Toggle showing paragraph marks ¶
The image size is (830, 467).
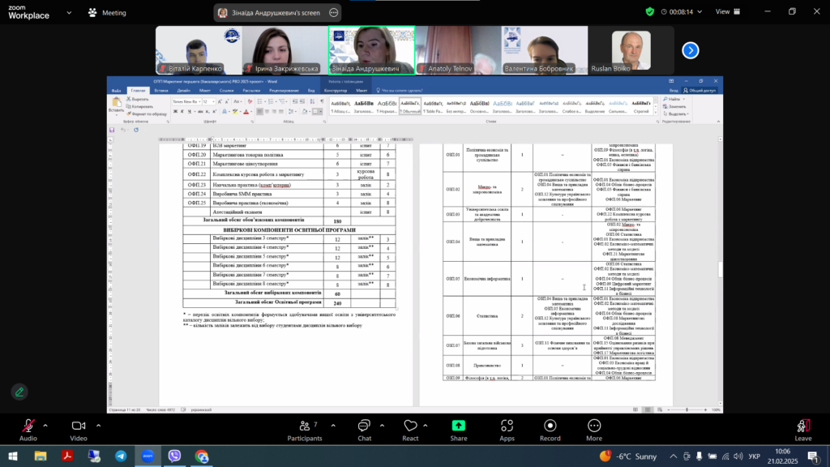[322, 101]
